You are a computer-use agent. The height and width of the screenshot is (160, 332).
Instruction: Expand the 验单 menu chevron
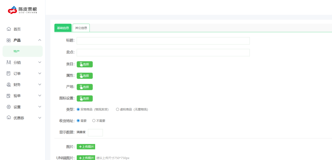coord(40,96)
